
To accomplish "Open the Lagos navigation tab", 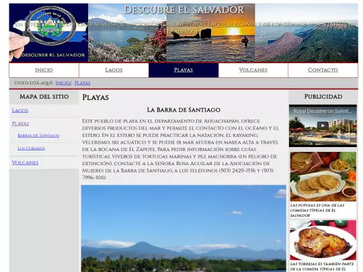I will pyautogui.click(x=114, y=70).
